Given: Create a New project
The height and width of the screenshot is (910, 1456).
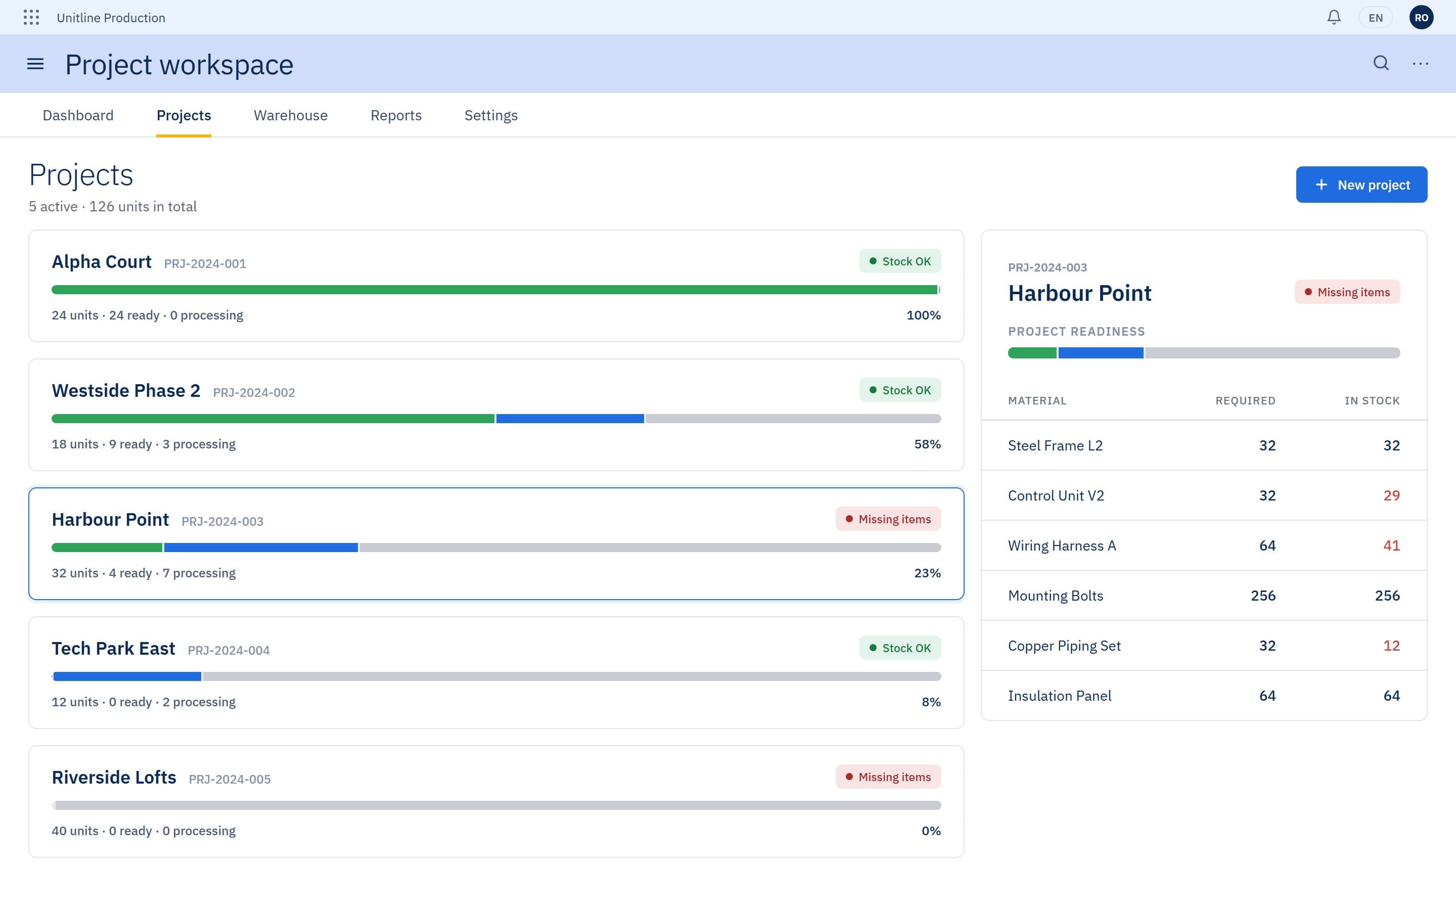Looking at the screenshot, I should 1361,185.
